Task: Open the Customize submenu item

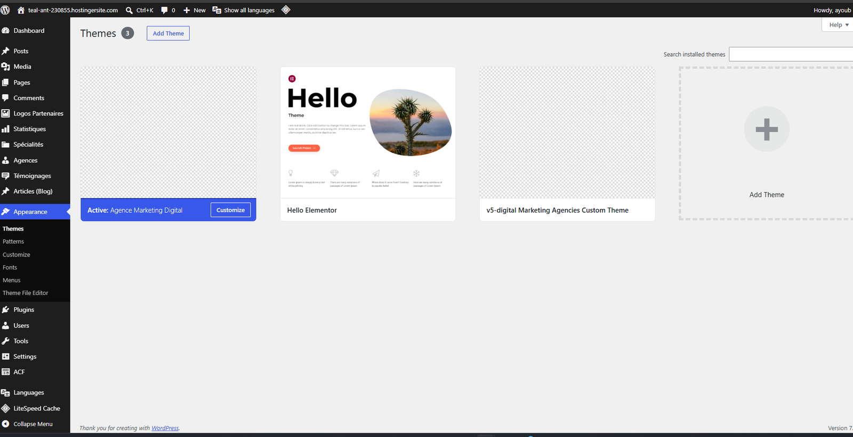Action: [17, 255]
